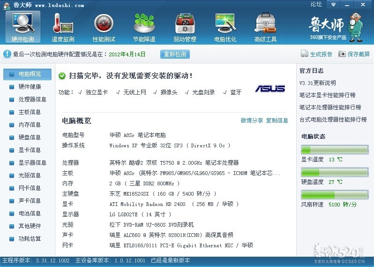Click the icon beside 主板信息

(11, 112)
